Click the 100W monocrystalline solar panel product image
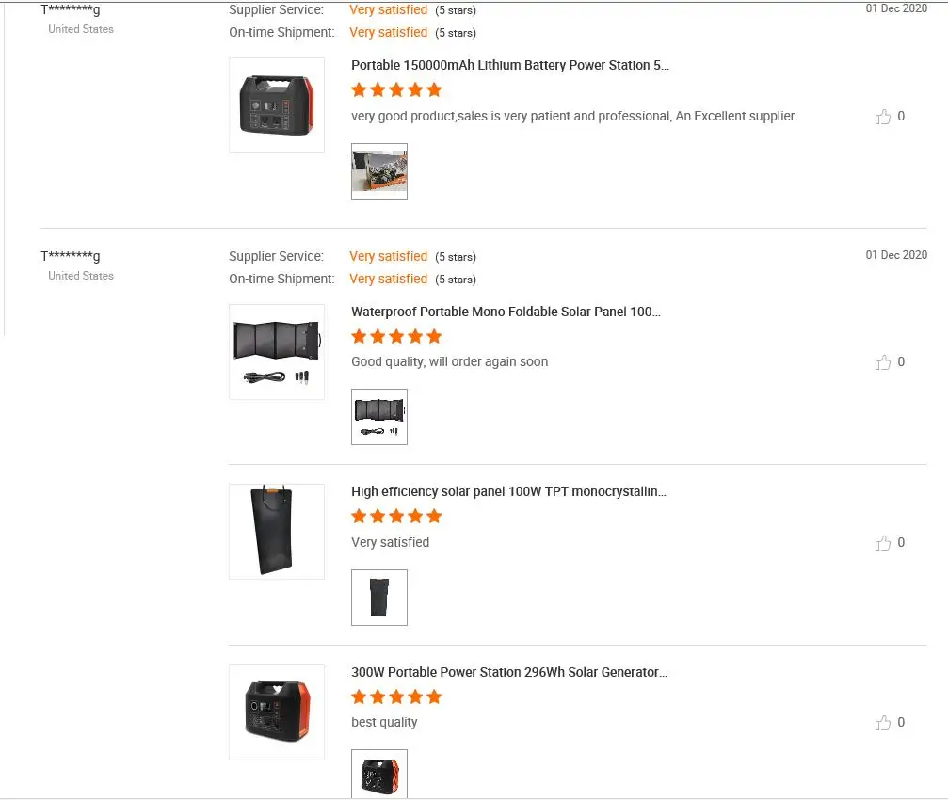 [x=277, y=532]
